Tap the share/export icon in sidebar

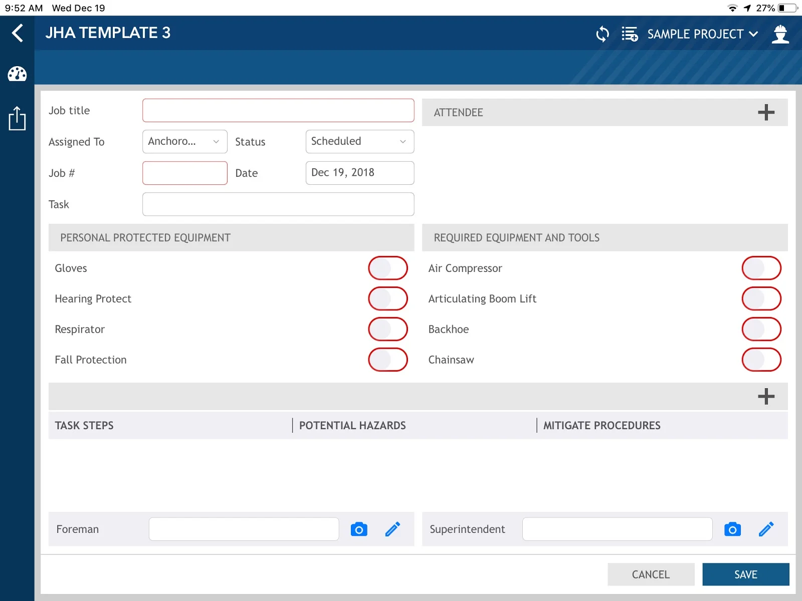click(17, 118)
